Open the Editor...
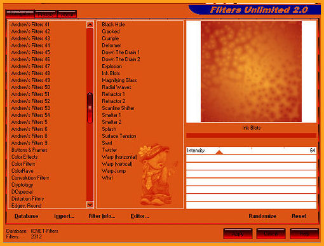324x246 pixels. tap(140, 216)
